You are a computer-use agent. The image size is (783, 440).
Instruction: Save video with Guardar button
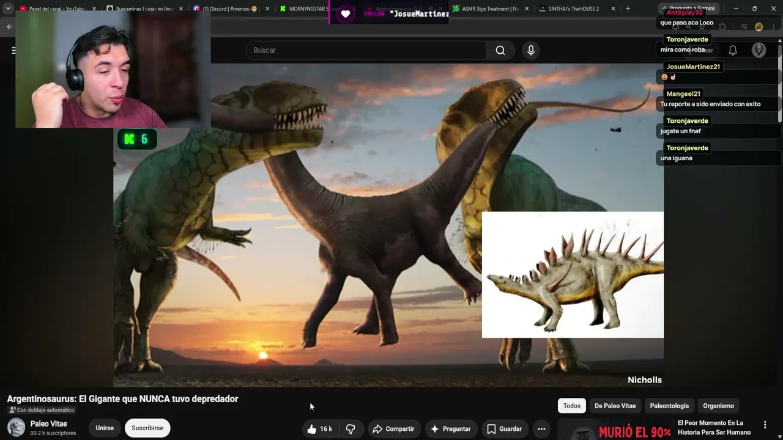click(x=505, y=429)
